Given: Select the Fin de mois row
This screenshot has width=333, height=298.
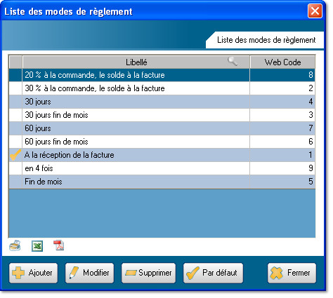Looking at the screenshot, I should pyautogui.click(x=162, y=182).
